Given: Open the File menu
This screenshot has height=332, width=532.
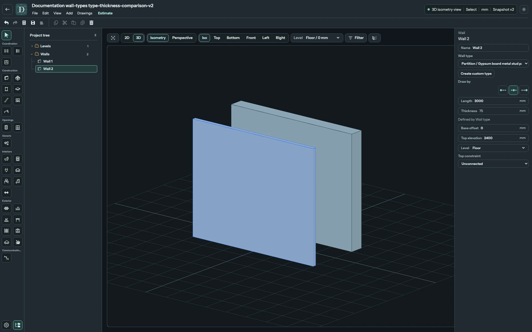Looking at the screenshot, I should click(35, 13).
